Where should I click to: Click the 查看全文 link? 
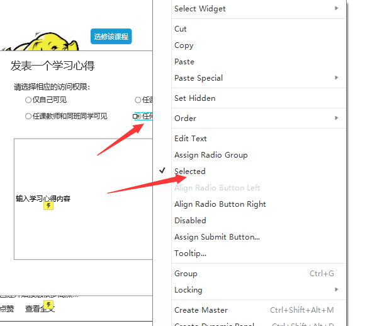coord(40,309)
